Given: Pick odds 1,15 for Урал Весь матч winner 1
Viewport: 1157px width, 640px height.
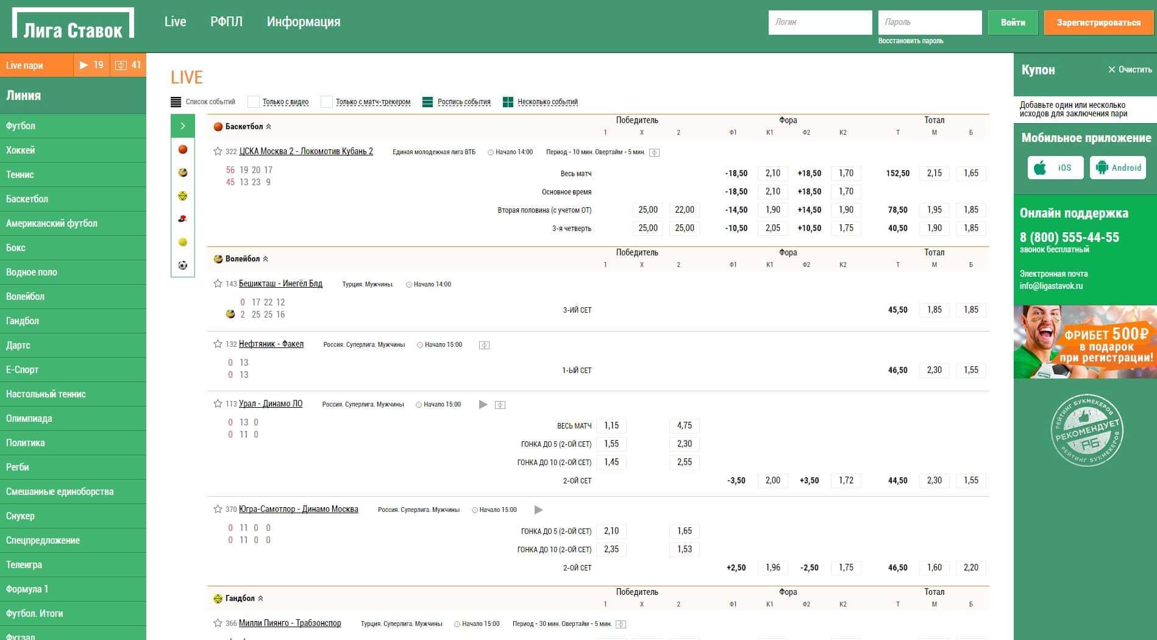Looking at the screenshot, I should [x=611, y=425].
